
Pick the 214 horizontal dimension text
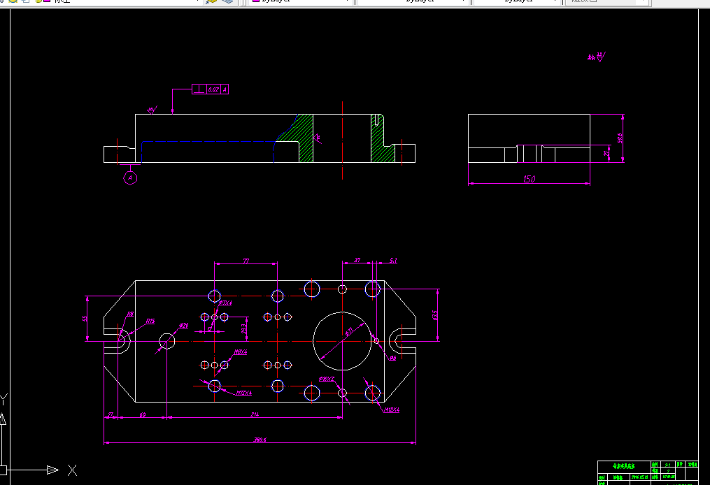pos(255,414)
